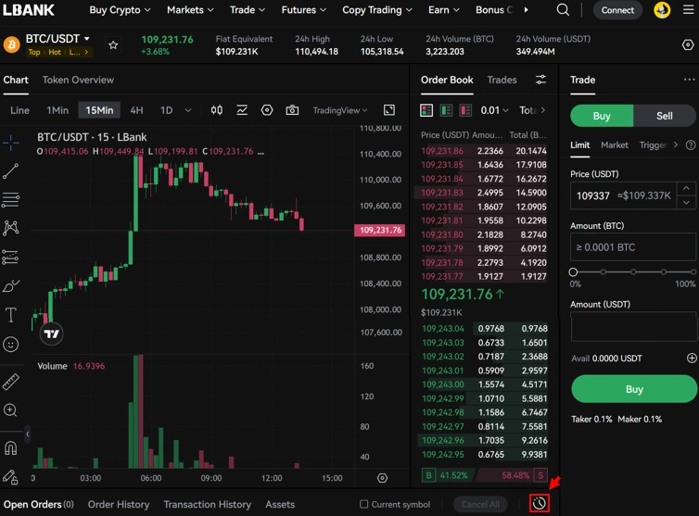
Task: Switch to the Sell toggle
Action: (664, 116)
